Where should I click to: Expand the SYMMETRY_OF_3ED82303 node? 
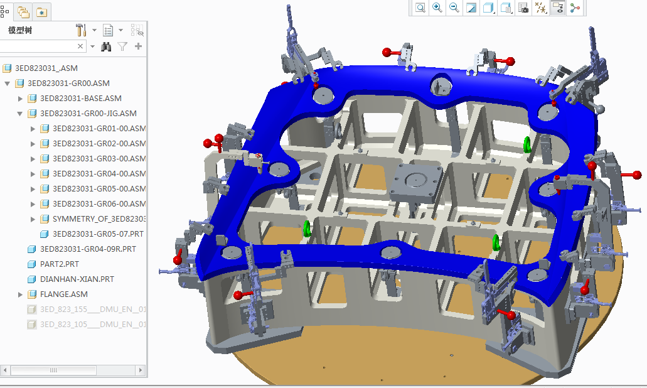pos(33,219)
